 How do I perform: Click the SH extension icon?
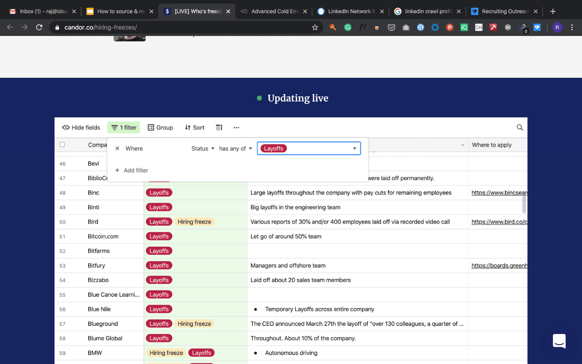point(479,27)
